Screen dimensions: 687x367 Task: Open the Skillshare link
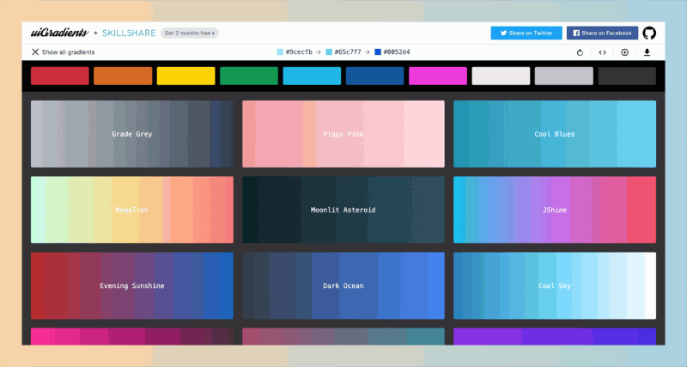(129, 33)
